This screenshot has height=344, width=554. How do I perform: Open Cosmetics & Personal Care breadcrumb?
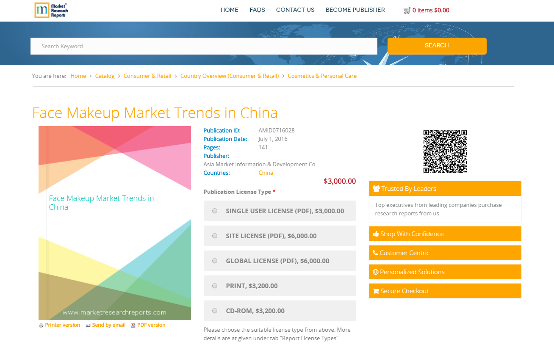(322, 76)
